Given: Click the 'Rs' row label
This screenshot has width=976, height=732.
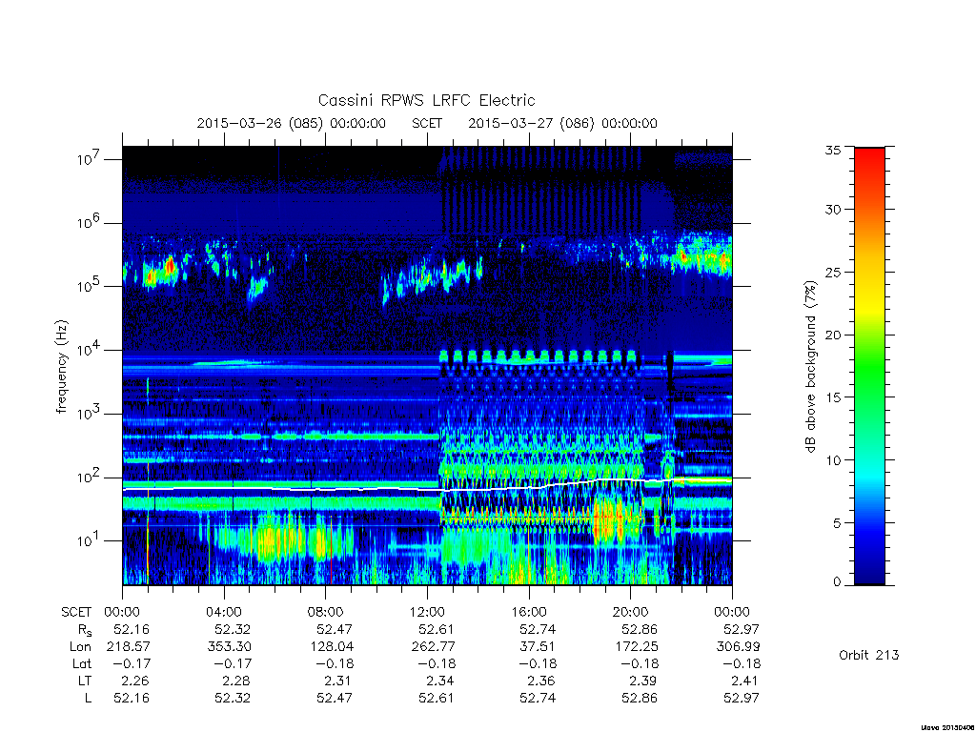Looking at the screenshot, I should point(83,630).
